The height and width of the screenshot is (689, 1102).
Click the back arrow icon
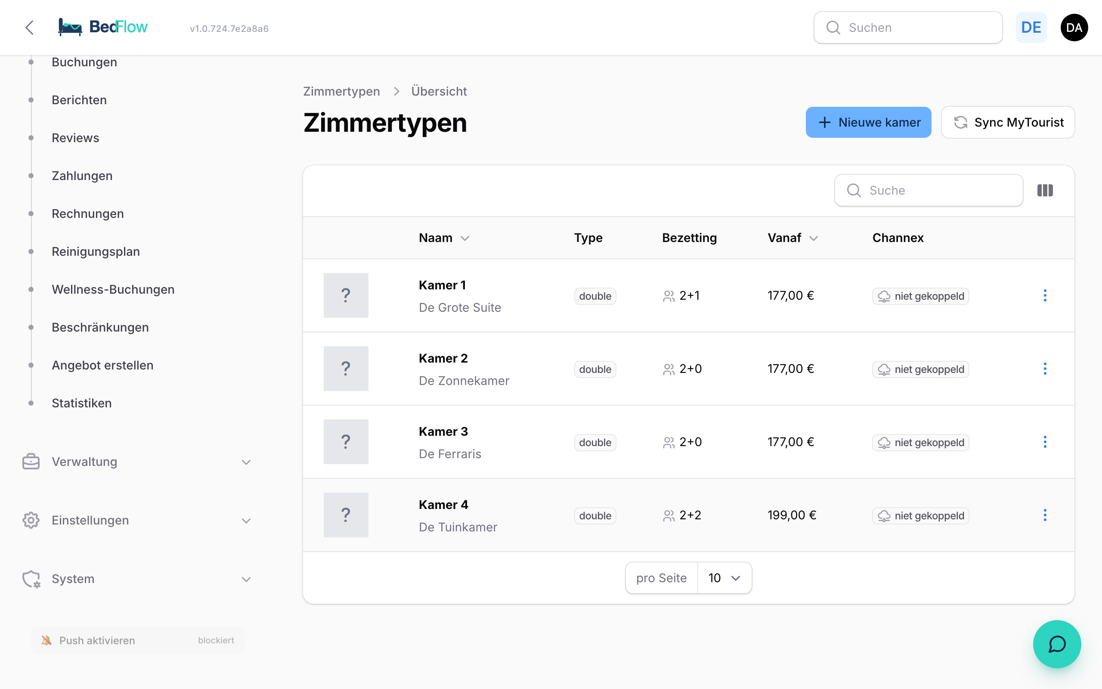[x=30, y=27]
